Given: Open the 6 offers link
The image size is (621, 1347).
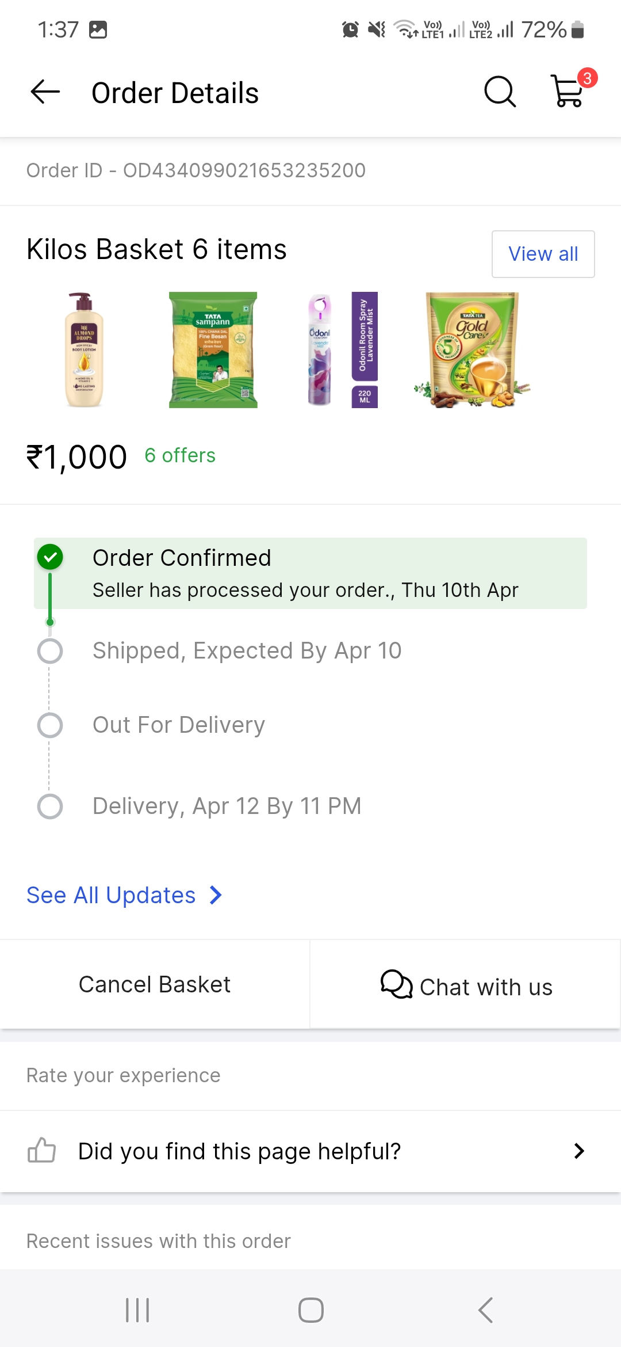Looking at the screenshot, I should [180, 455].
